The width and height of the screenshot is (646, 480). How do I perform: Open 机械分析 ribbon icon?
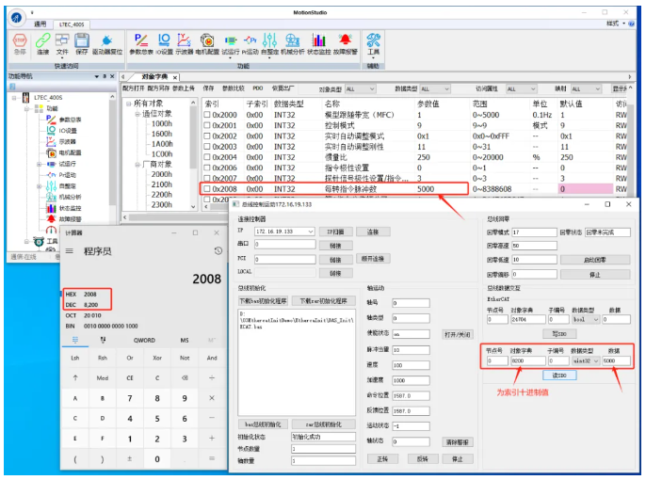(293, 44)
